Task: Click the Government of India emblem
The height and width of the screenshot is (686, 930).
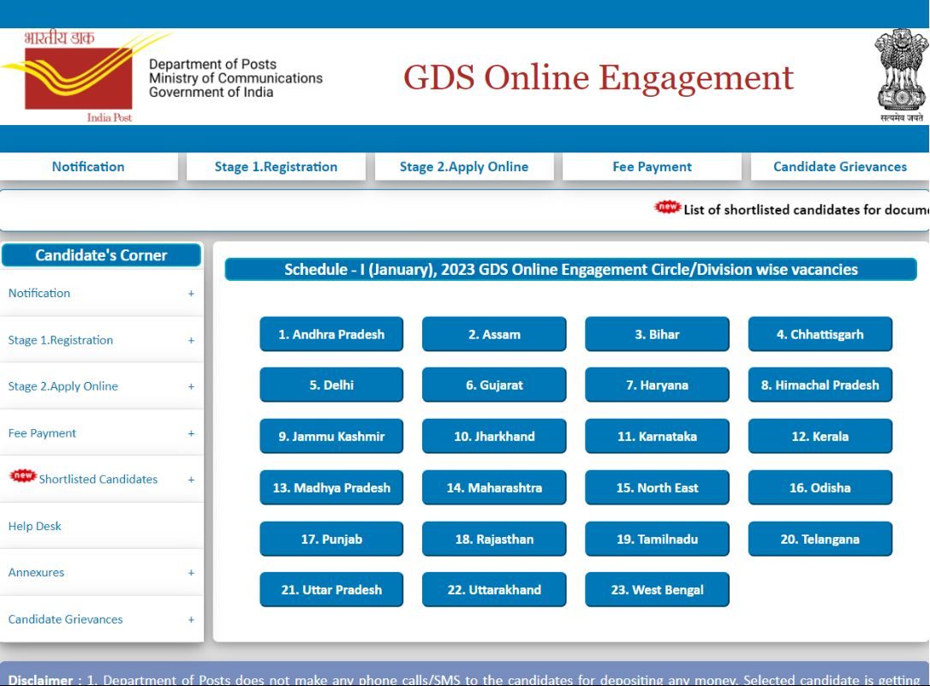Action: click(902, 75)
